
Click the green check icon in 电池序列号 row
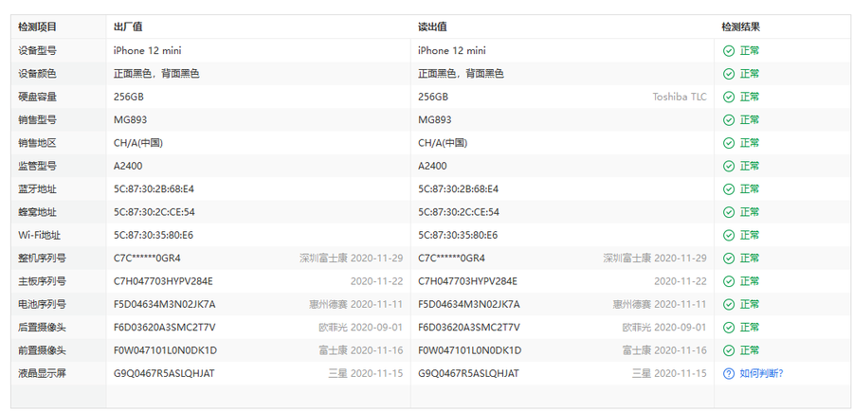coord(729,304)
